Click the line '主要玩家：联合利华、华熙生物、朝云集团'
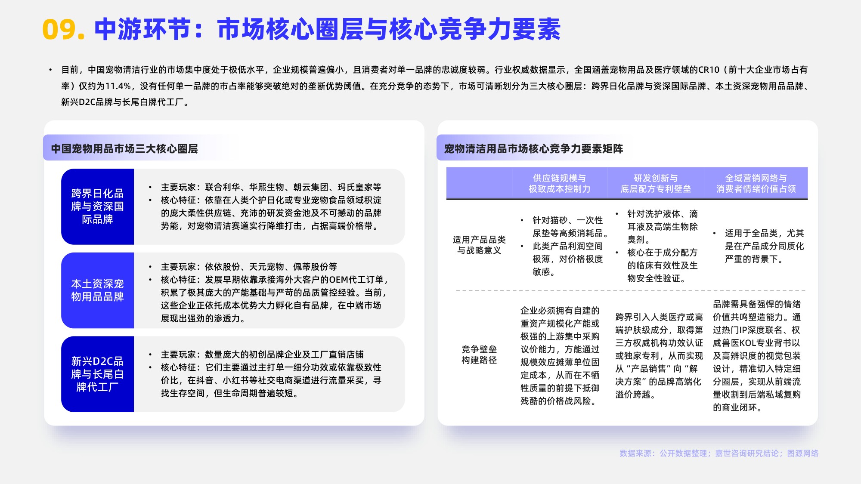Screen dimensions: 861x484 (271, 187)
